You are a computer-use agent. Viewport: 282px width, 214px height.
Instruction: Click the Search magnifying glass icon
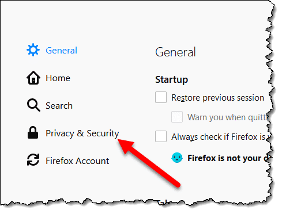(x=33, y=105)
